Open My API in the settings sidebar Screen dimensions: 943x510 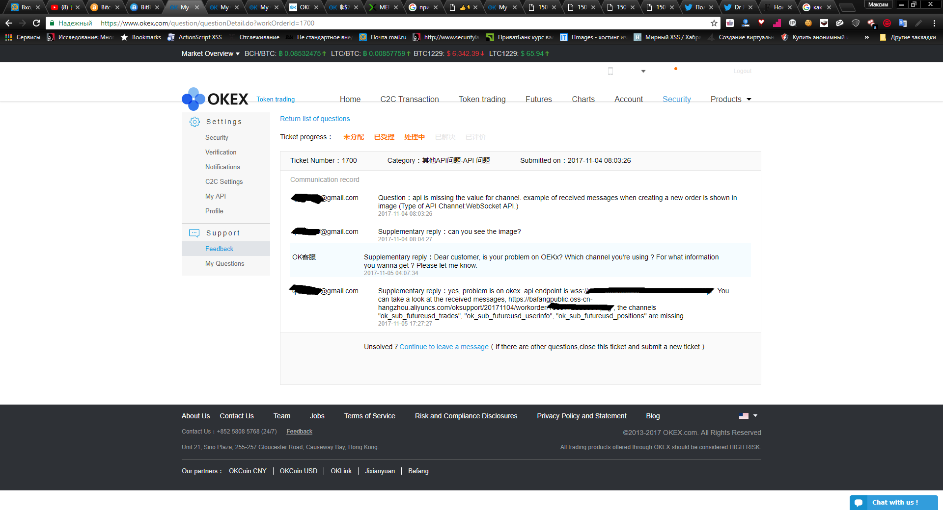tap(216, 196)
